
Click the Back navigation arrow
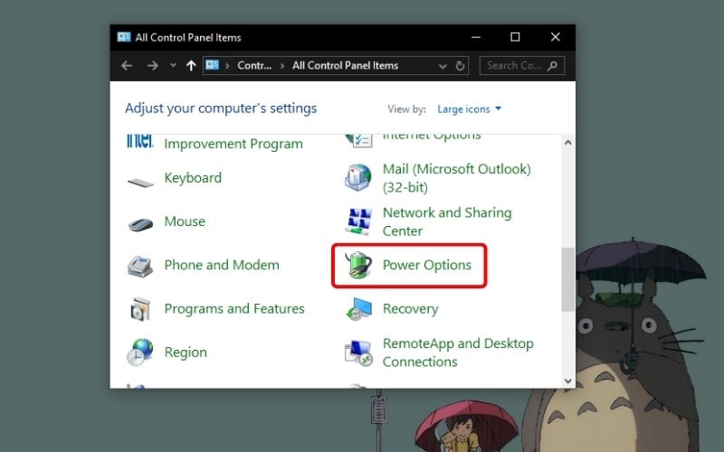[127, 66]
